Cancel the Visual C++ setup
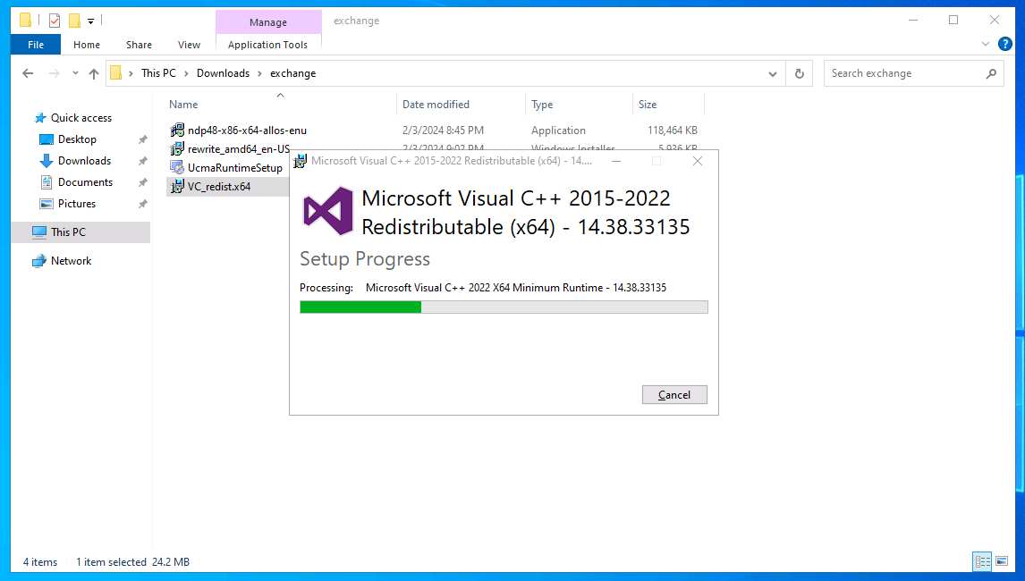Viewport: 1025px width, 581px height. 674,395
